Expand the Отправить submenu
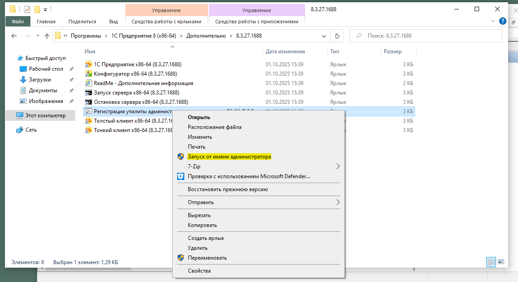 point(338,202)
